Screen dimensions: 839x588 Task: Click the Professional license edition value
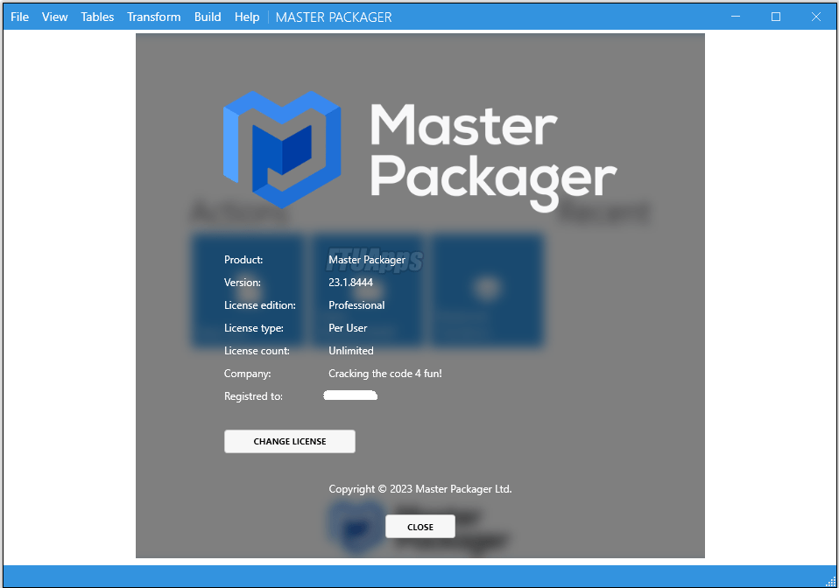coord(356,305)
